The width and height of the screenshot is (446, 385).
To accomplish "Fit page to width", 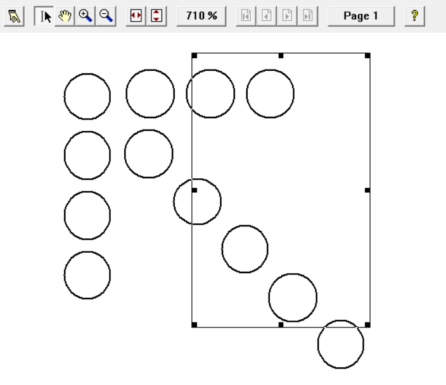I will point(136,16).
